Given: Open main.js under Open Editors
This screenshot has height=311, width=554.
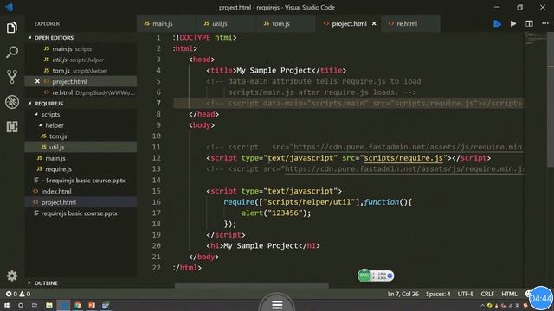Looking at the screenshot, I should tap(81, 48).
